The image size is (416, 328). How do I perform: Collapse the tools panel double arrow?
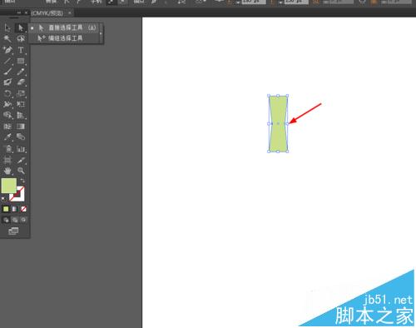click(19, 12)
